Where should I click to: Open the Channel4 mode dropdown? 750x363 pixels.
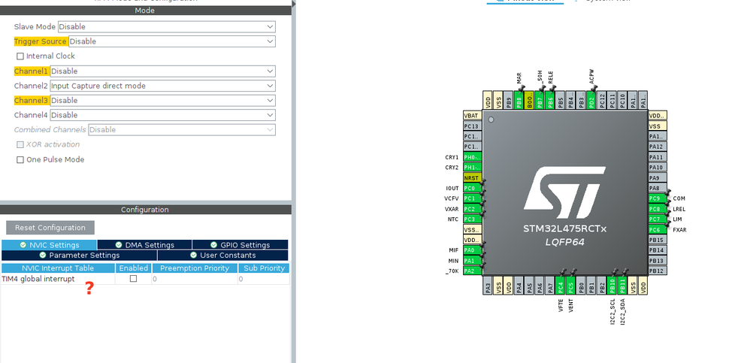point(162,115)
